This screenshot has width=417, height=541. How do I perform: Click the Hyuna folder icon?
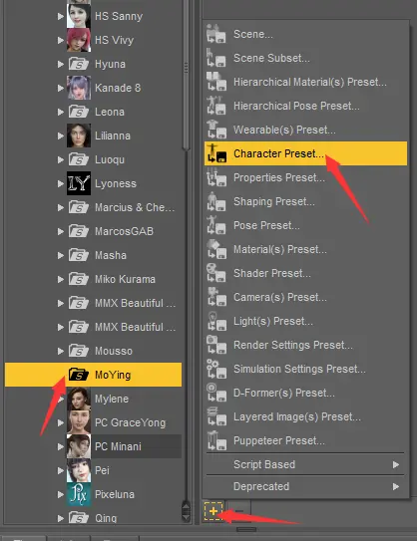click(79, 64)
